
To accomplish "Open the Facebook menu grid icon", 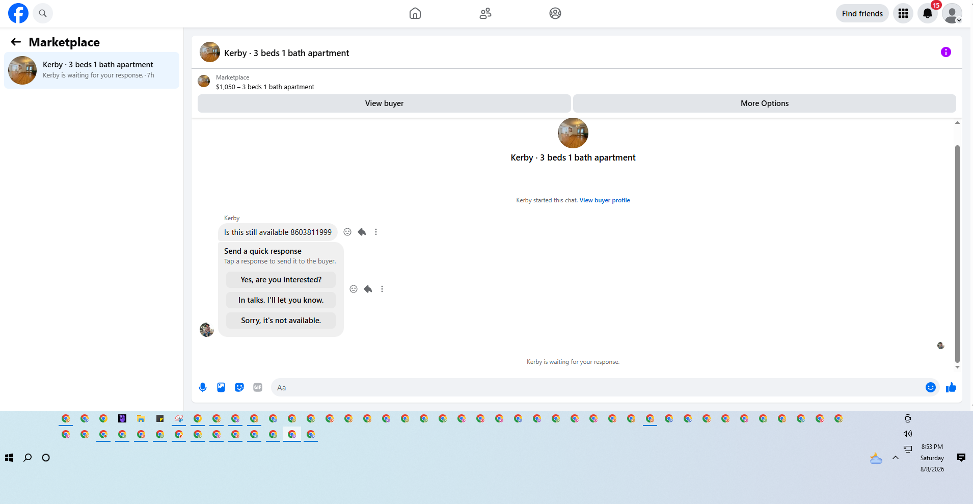I will click(x=903, y=13).
